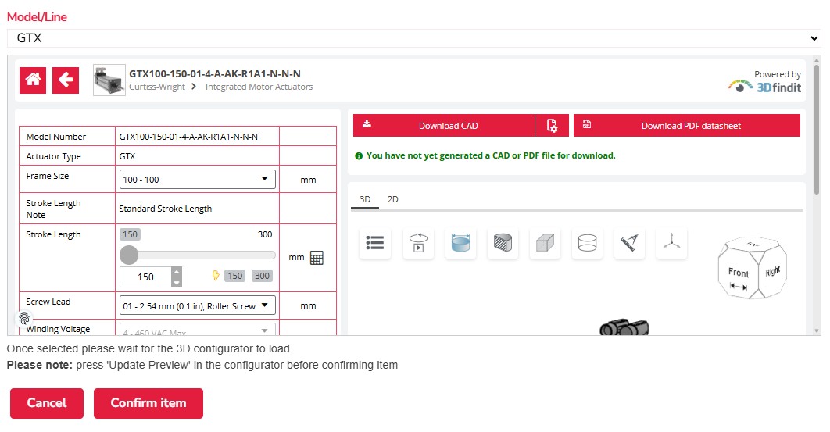
Task: Click the Stroke Length slider handle
Action: pyautogui.click(x=129, y=255)
